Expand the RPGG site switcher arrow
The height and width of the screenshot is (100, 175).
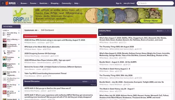(x=17, y=3)
